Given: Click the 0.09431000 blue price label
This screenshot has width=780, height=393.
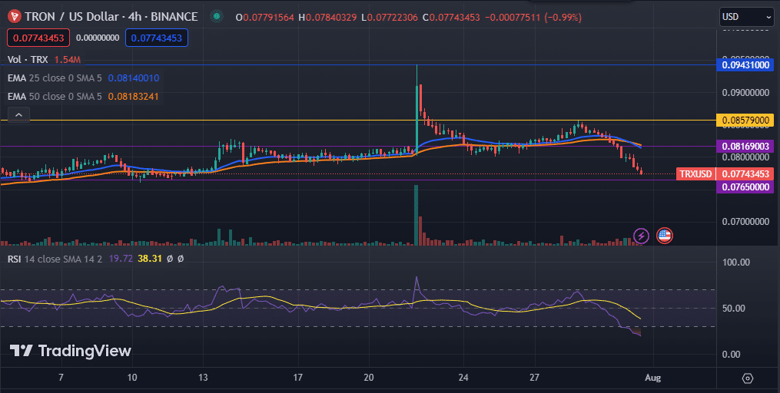Looking at the screenshot, I should point(745,64).
